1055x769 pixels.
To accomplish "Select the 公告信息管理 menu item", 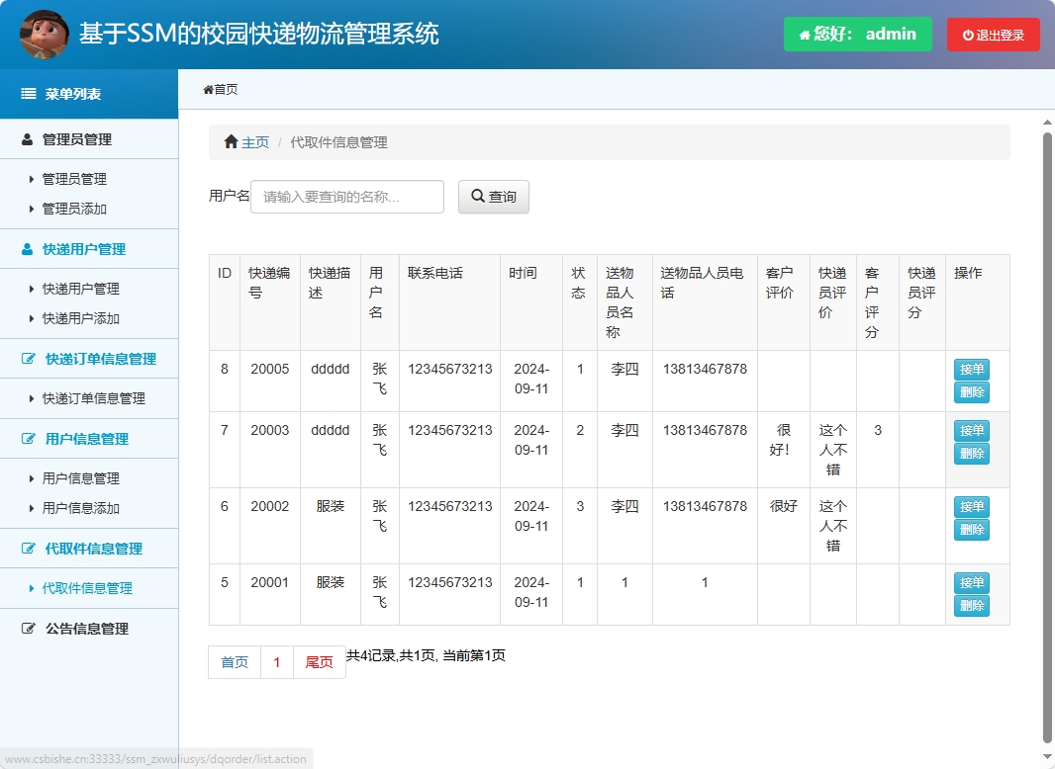I will [85, 628].
